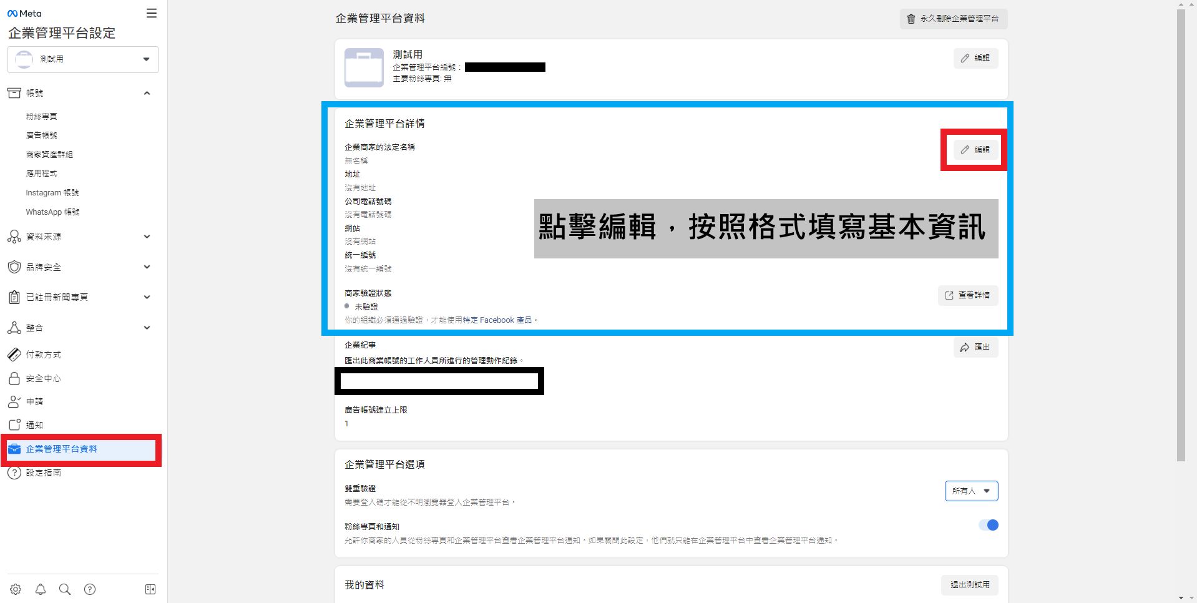Click the bell notifications icon
This screenshot has width=1197, height=603.
pos(41,589)
